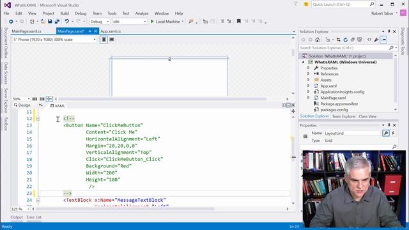This screenshot has height=230, width=409.
Task: Open Diagnostic Tools side tab
Action: pyautogui.click(x=403, y=41)
